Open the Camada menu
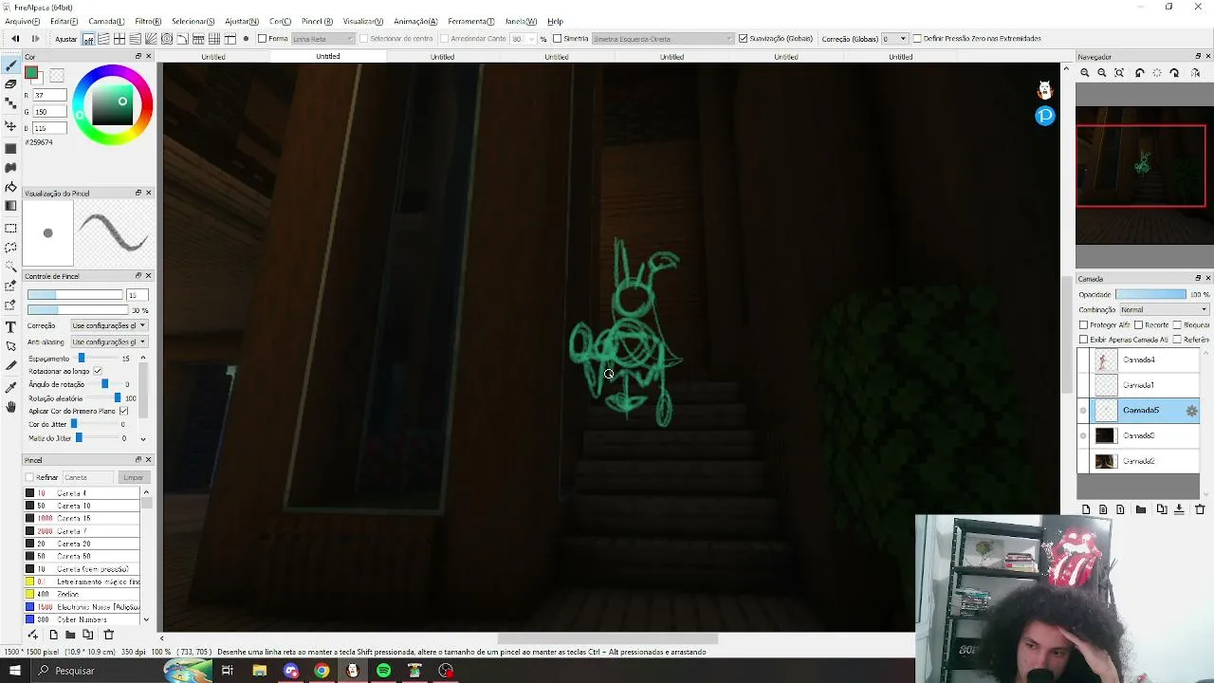 [106, 21]
